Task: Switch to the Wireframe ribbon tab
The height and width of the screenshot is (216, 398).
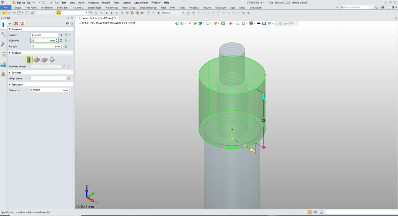Action: (47, 7)
